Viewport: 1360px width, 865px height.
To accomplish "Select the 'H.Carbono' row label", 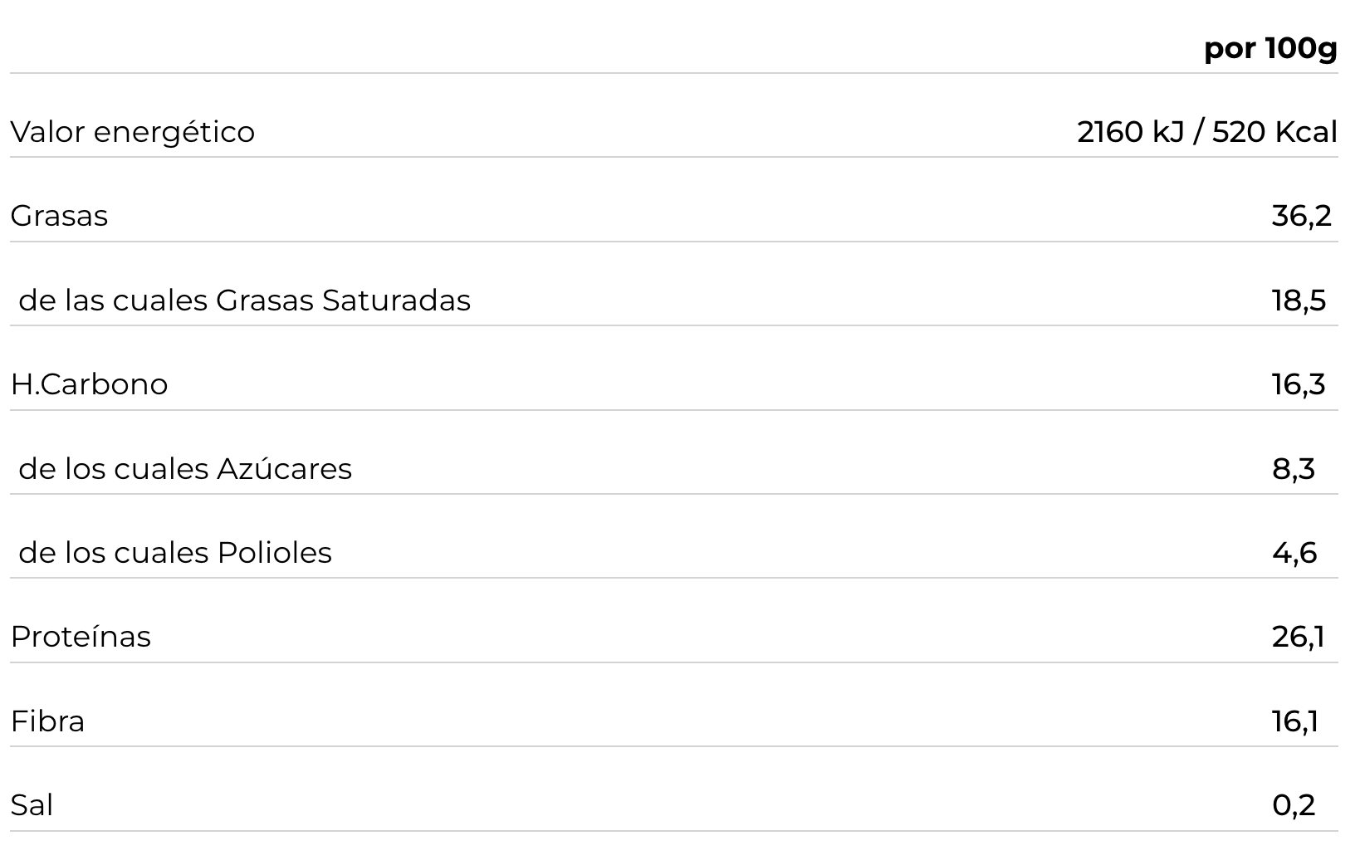I will (x=89, y=384).
